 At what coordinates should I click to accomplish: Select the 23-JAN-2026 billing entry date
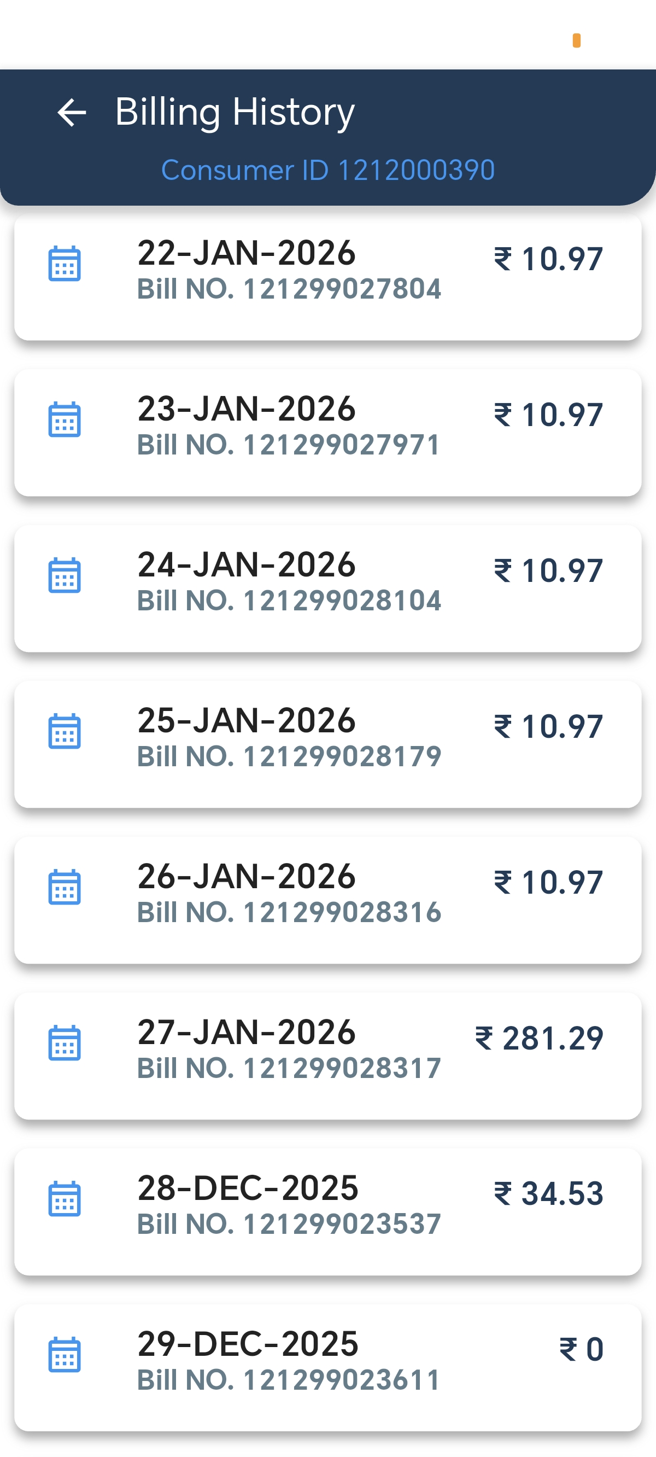click(247, 409)
